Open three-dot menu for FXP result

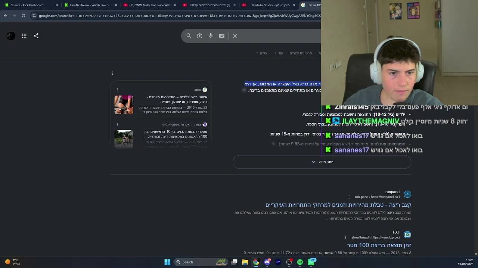[x=345, y=237]
